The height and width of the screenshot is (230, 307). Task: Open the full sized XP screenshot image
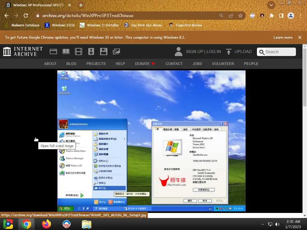click(x=151, y=141)
